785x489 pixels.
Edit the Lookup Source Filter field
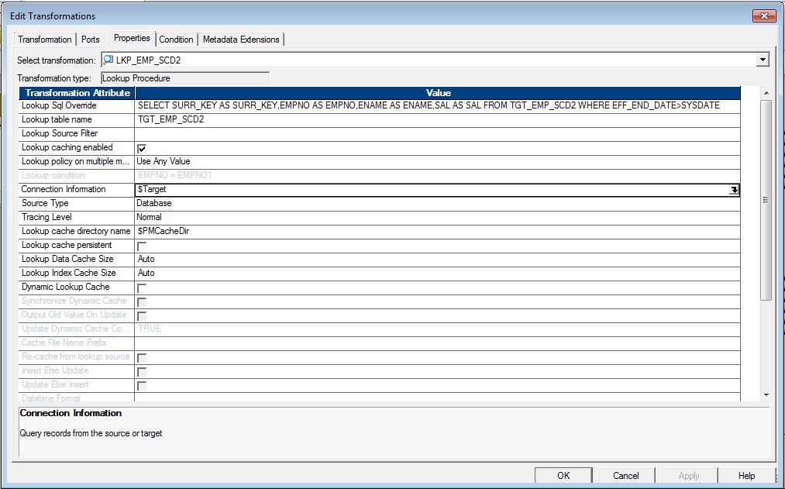click(x=310, y=133)
